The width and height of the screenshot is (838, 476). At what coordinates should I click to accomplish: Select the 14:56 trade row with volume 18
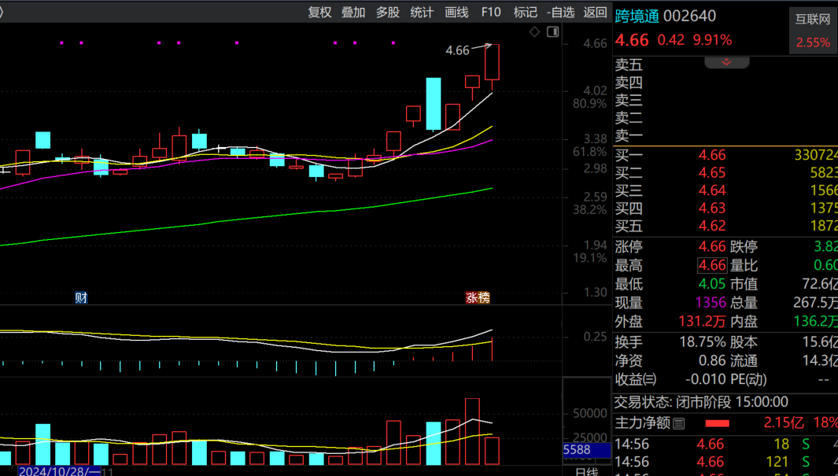click(725, 444)
